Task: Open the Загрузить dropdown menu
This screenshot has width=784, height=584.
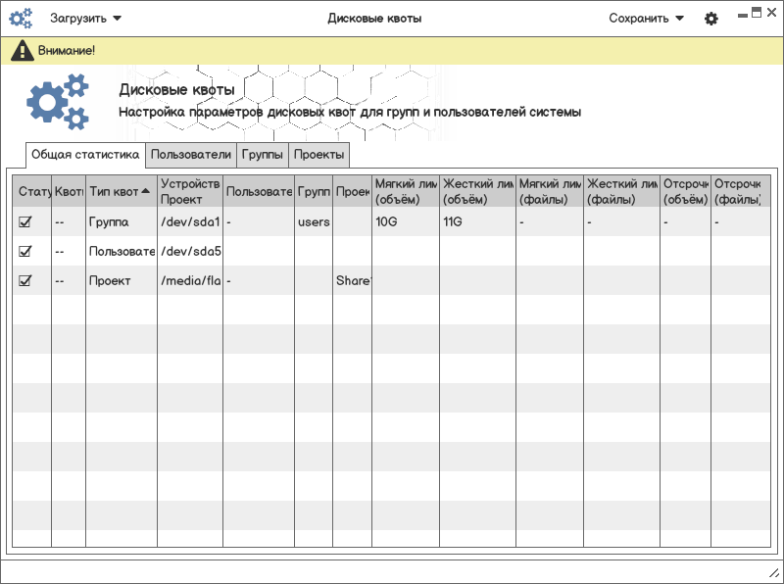Action: click(x=85, y=19)
